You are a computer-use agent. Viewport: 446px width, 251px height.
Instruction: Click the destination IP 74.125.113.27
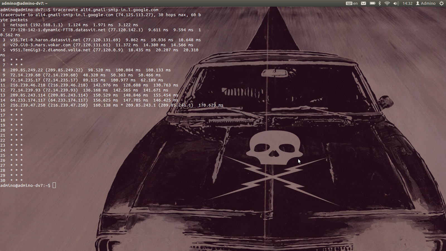134,15
